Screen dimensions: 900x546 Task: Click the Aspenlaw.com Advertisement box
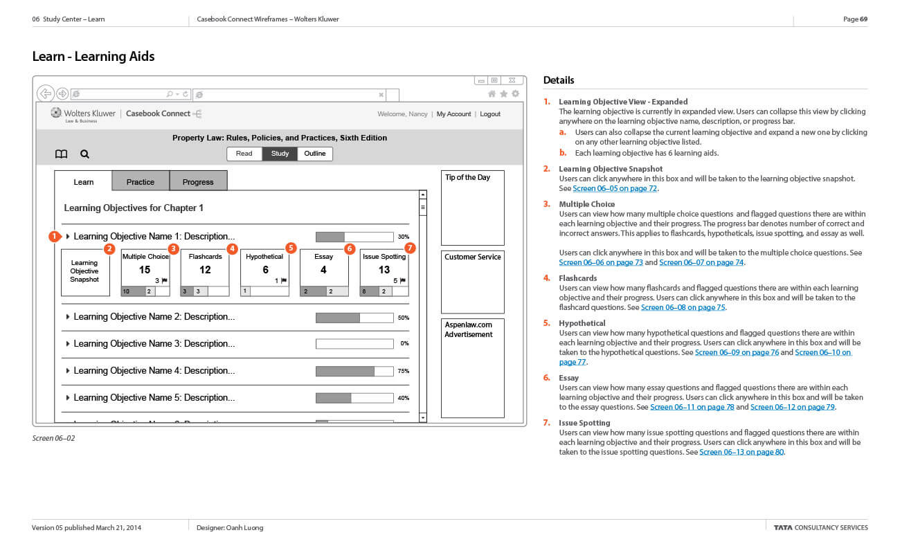(x=473, y=368)
